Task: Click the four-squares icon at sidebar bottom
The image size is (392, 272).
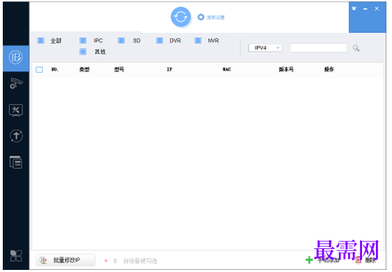Action: click(16, 256)
